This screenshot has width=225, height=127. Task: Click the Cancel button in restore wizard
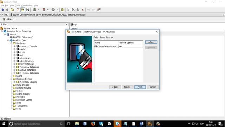pos(153,87)
